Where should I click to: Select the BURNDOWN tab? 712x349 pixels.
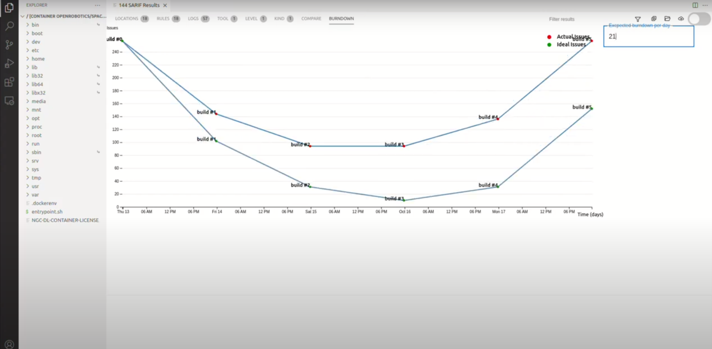coord(341,19)
